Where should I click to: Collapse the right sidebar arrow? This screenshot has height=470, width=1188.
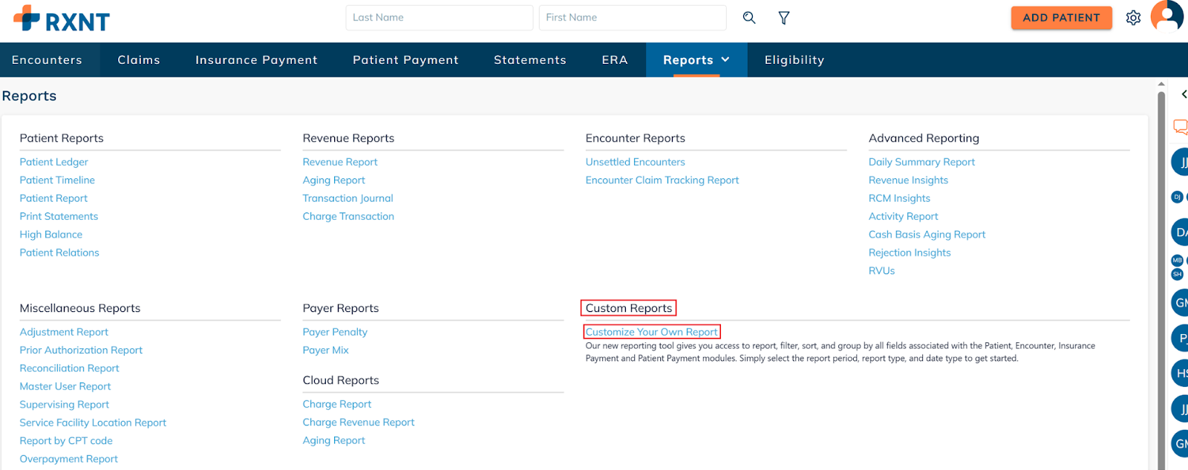(x=1184, y=94)
